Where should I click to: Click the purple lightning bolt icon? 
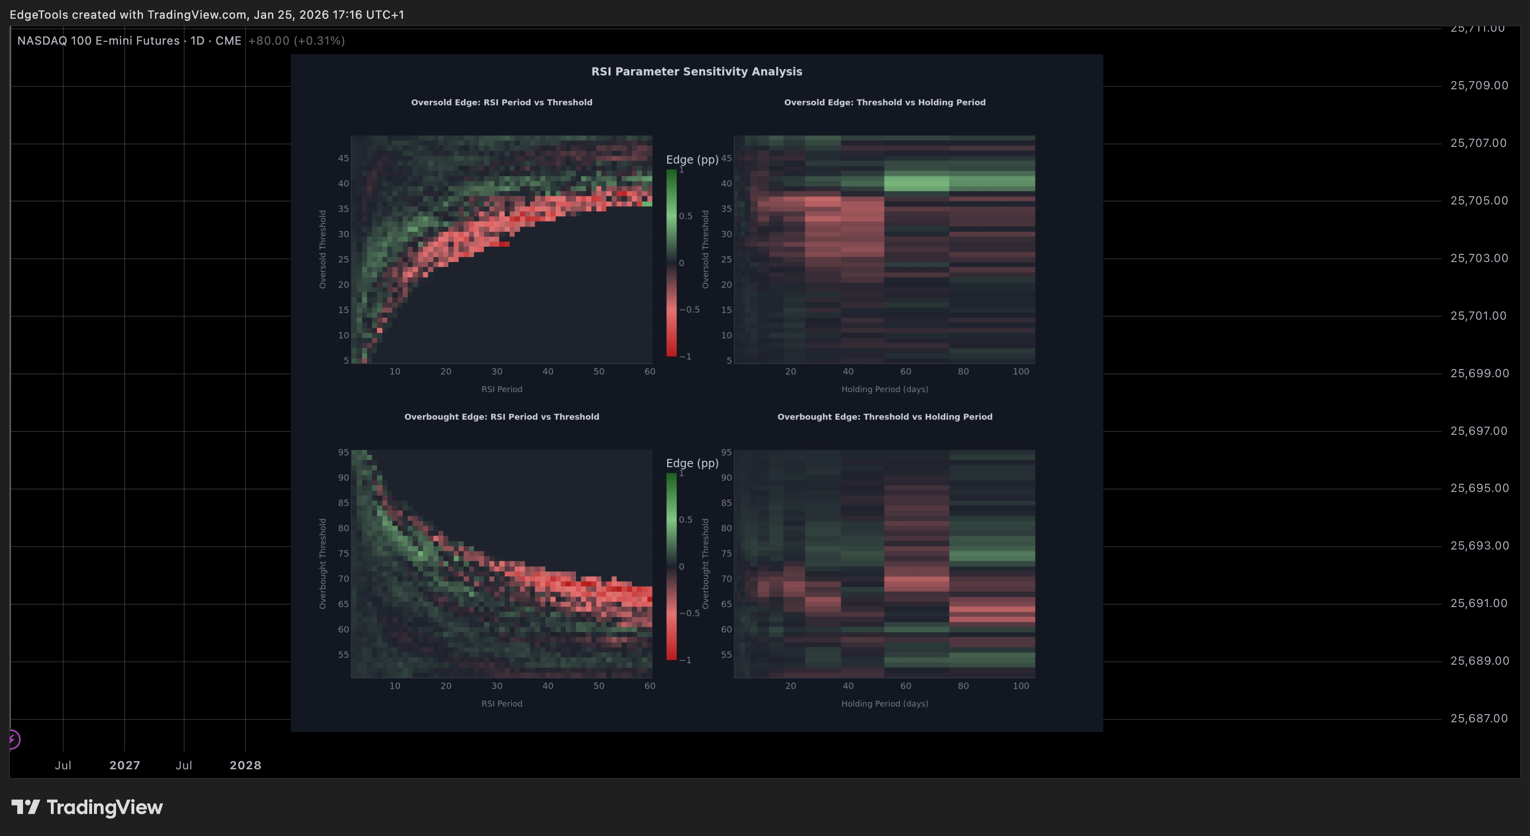[13, 739]
